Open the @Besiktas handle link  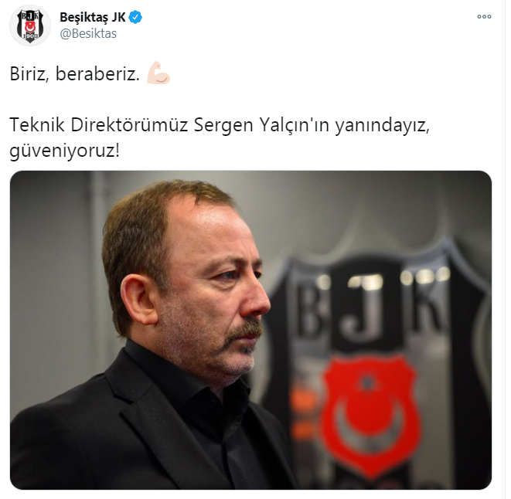88,33
